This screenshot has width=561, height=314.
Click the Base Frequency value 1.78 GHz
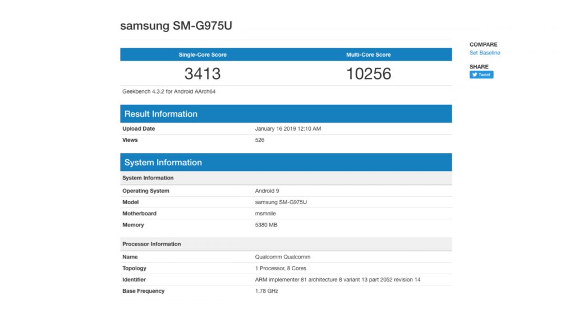coord(266,291)
